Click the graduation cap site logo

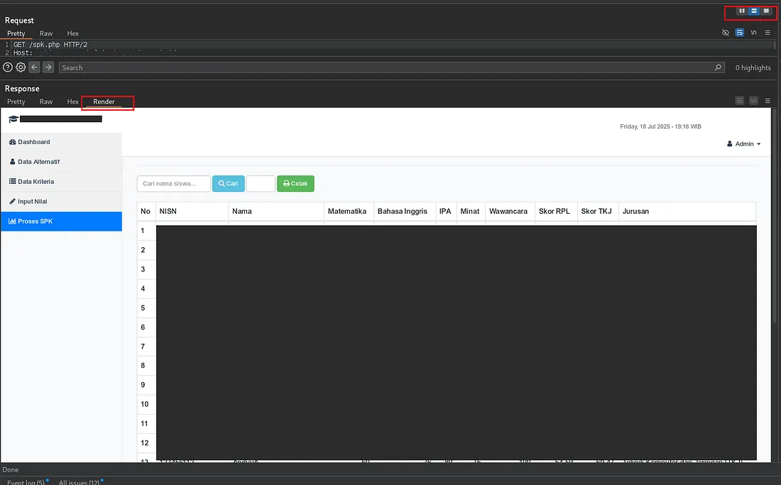13,119
